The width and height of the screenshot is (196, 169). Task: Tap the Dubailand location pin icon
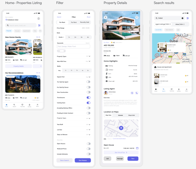pyautogui.click(x=6, y=20)
